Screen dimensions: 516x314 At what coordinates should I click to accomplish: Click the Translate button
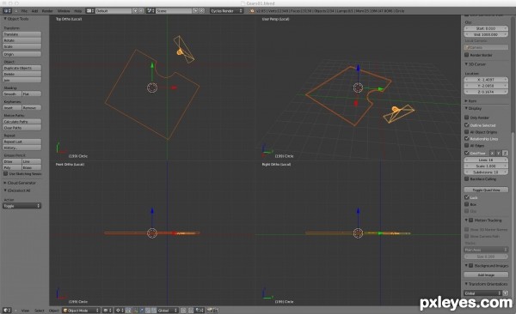point(22,34)
